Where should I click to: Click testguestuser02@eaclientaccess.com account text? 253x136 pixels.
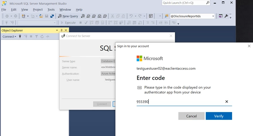coord(166,68)
